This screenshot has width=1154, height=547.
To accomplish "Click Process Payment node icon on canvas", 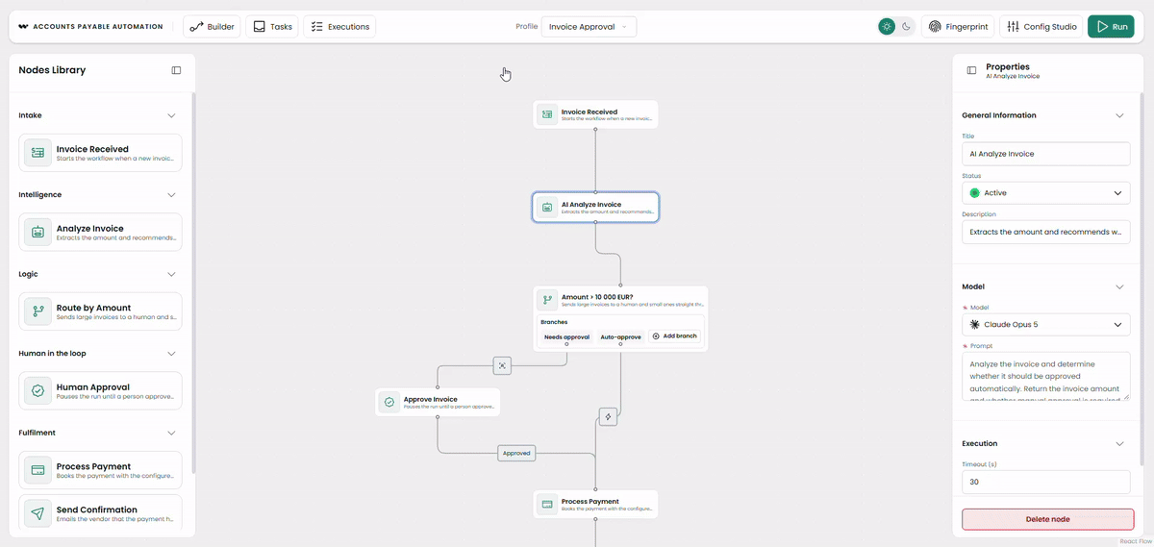I will coord(547,504).
